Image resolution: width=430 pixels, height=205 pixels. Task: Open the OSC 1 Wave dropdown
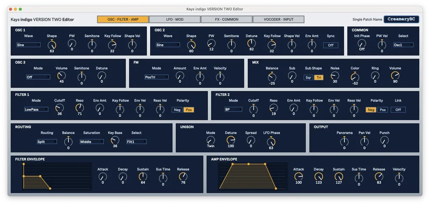[x=28, y=45]
